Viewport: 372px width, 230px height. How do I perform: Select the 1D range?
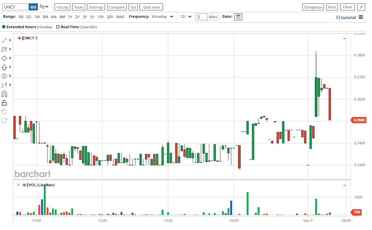point(21,17)
